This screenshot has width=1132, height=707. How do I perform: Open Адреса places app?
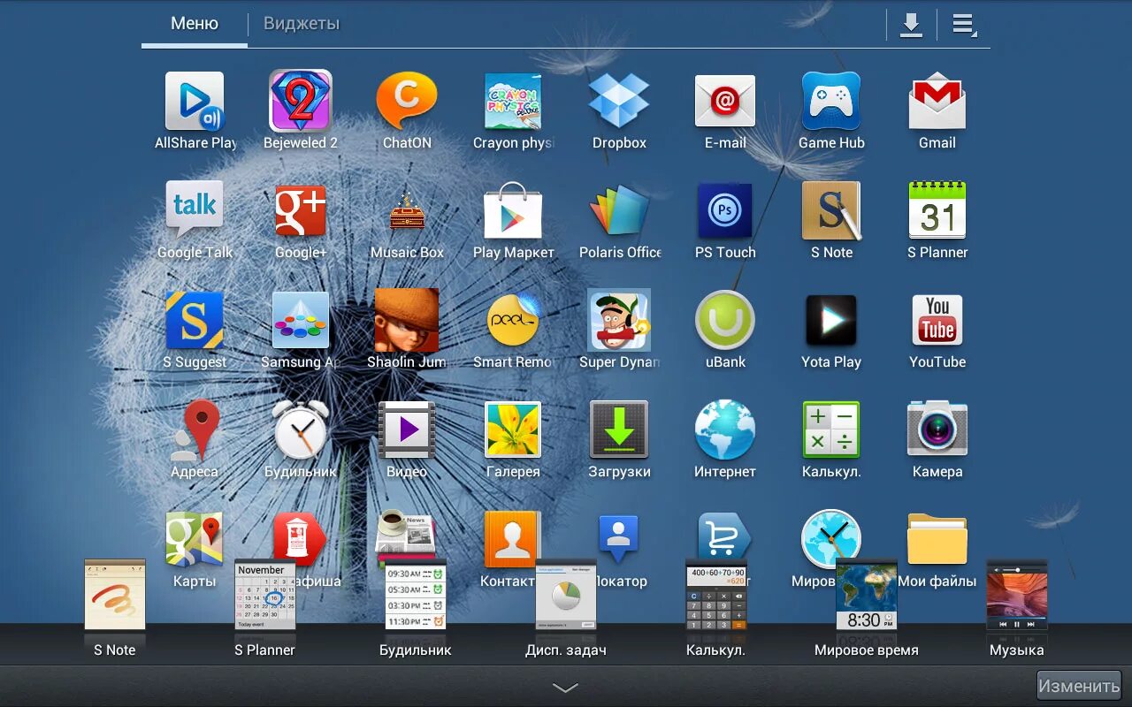pos(195,430)
